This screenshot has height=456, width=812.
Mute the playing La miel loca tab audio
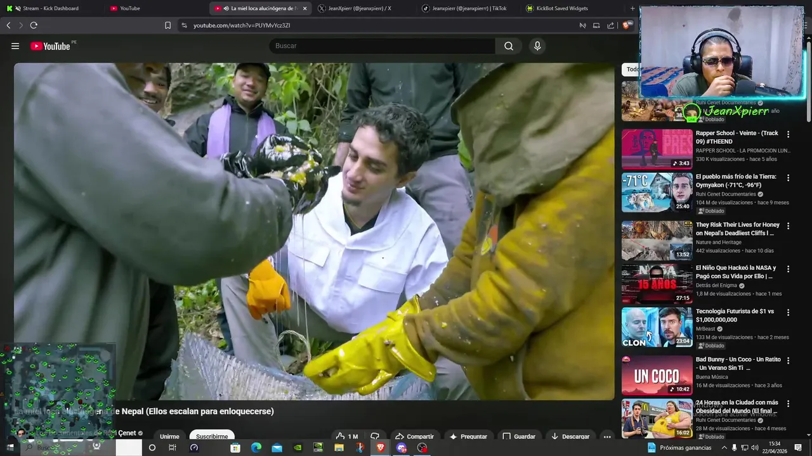point(226,8)
